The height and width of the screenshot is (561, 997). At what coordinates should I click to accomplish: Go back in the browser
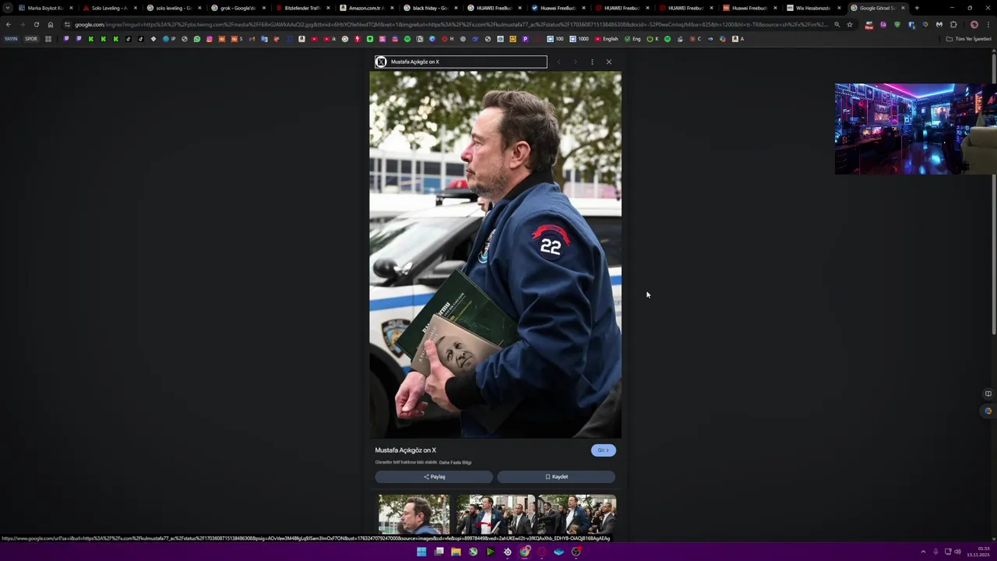(x=8, y=24)
